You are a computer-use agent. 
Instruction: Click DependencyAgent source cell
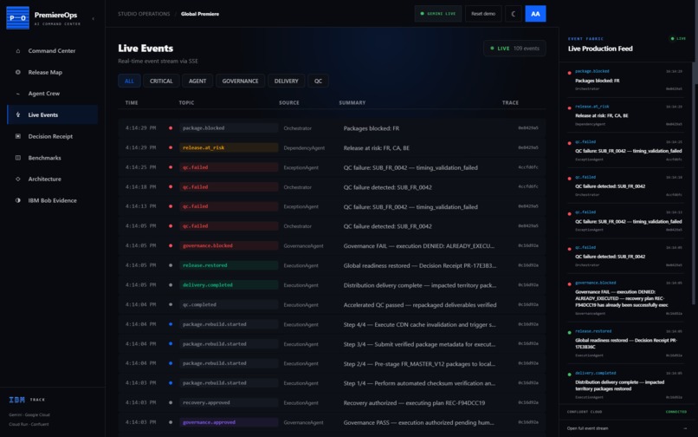[x=304, y=148]
